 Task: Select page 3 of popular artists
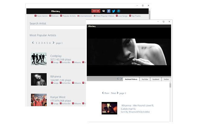coord(42,43)
